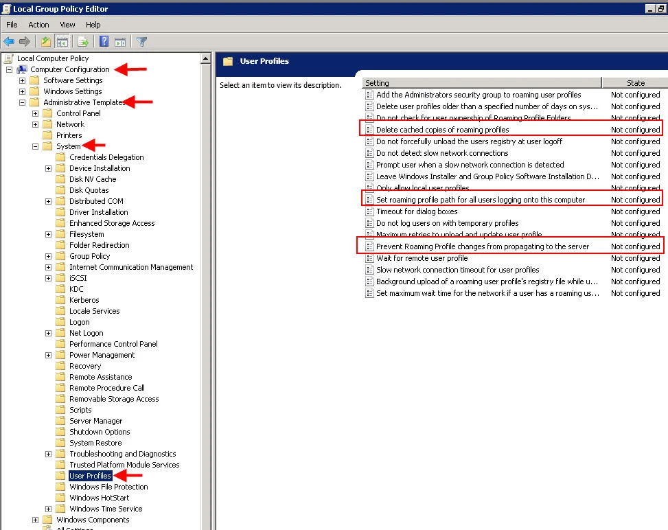This screenshot has width=668, height=530.
Task: Open the View menu
Action: [x=67, y=25]
